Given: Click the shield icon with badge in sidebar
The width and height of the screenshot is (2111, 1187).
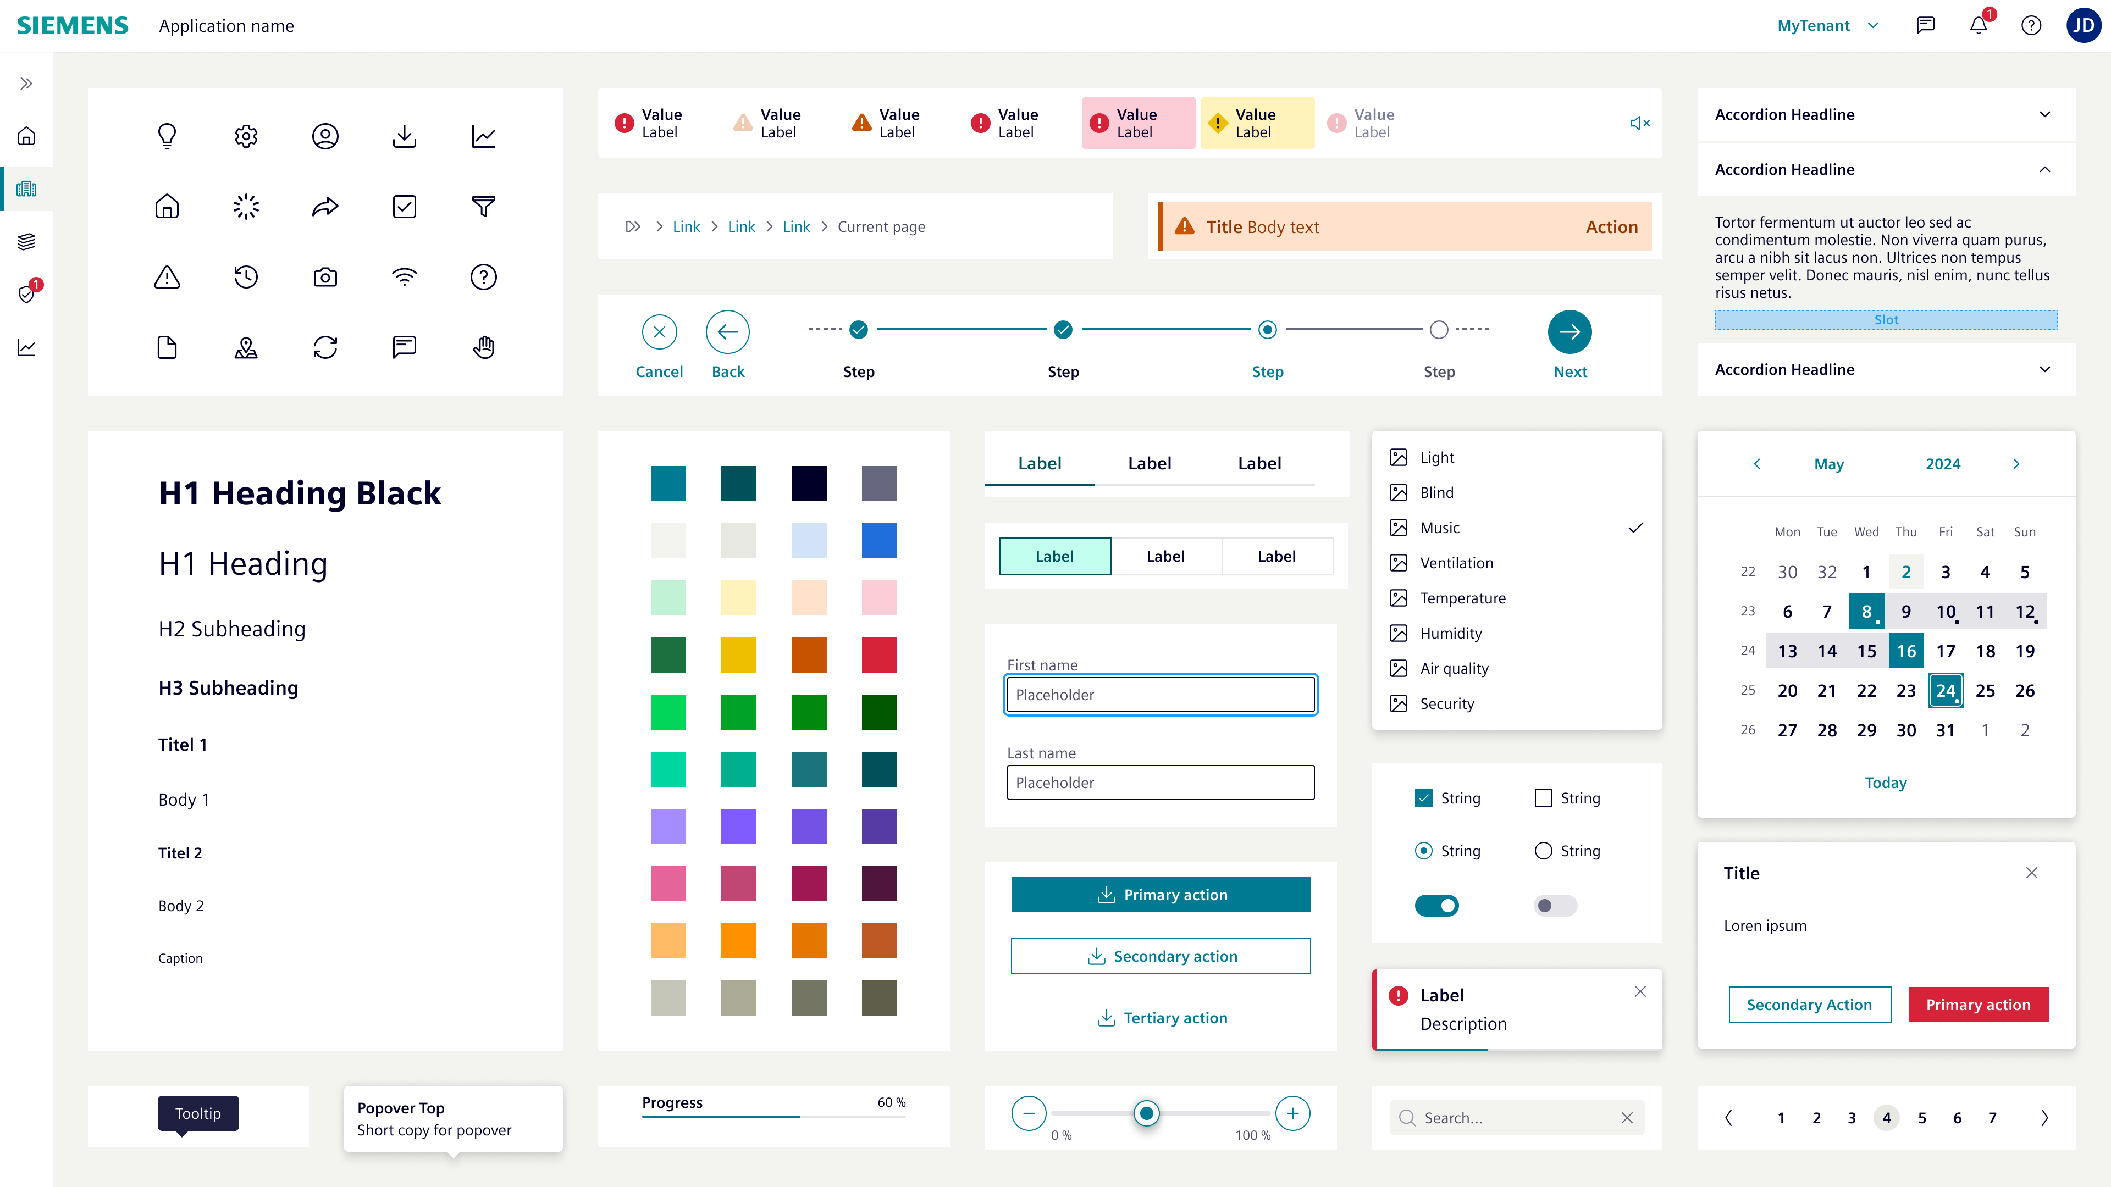Looking at the screenshot, I should coord(27,294).
